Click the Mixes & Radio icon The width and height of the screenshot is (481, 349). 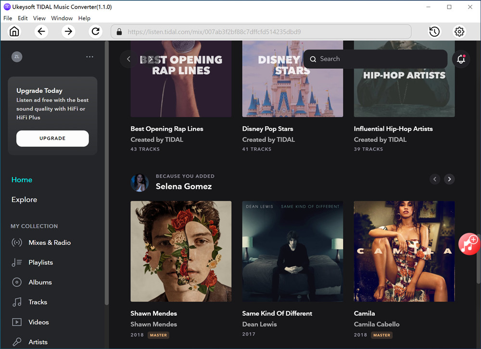click(17, 243)
